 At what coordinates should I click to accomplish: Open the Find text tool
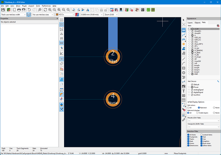40,10
